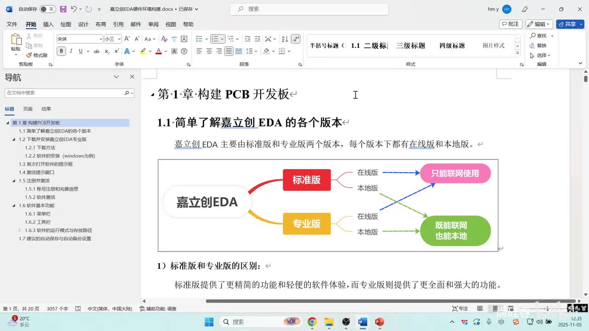Image resolution: width=589 pixels, height=331 pixels.
Task: Toggle the AutoSave switch
Action: tap(47, 9)
